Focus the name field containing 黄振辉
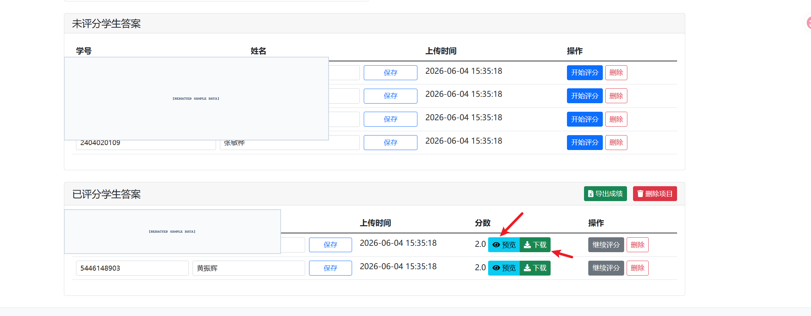The width and height of the screenshot is (811, 316). click(x=249, y=268)
